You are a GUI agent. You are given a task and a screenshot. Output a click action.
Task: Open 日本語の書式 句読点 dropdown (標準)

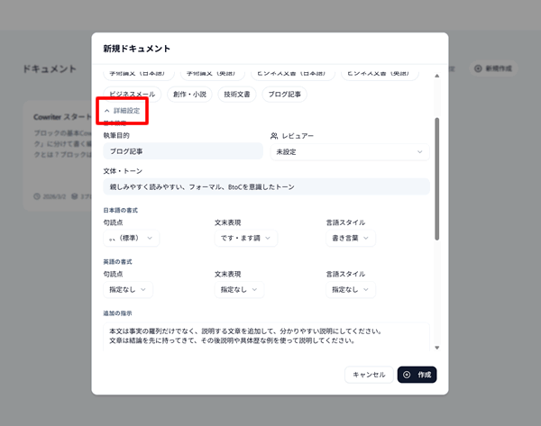click(131, 238)
